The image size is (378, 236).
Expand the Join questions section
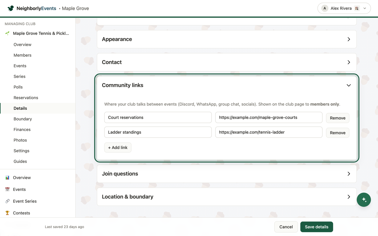point(227,174)
